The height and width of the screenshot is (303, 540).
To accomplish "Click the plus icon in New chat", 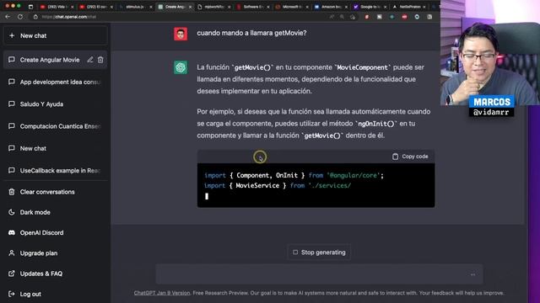I will [x=12, y=35].
